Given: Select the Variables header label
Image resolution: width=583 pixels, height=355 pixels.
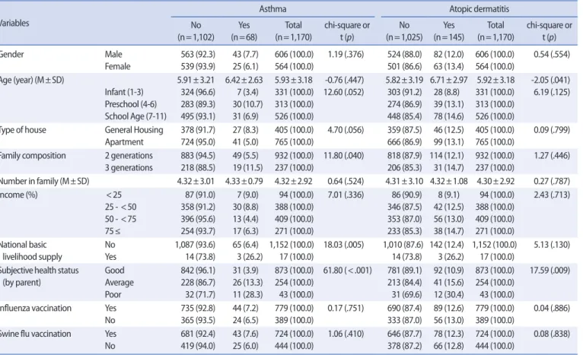Looking at the screenshot, I should (x=14, y=23).
